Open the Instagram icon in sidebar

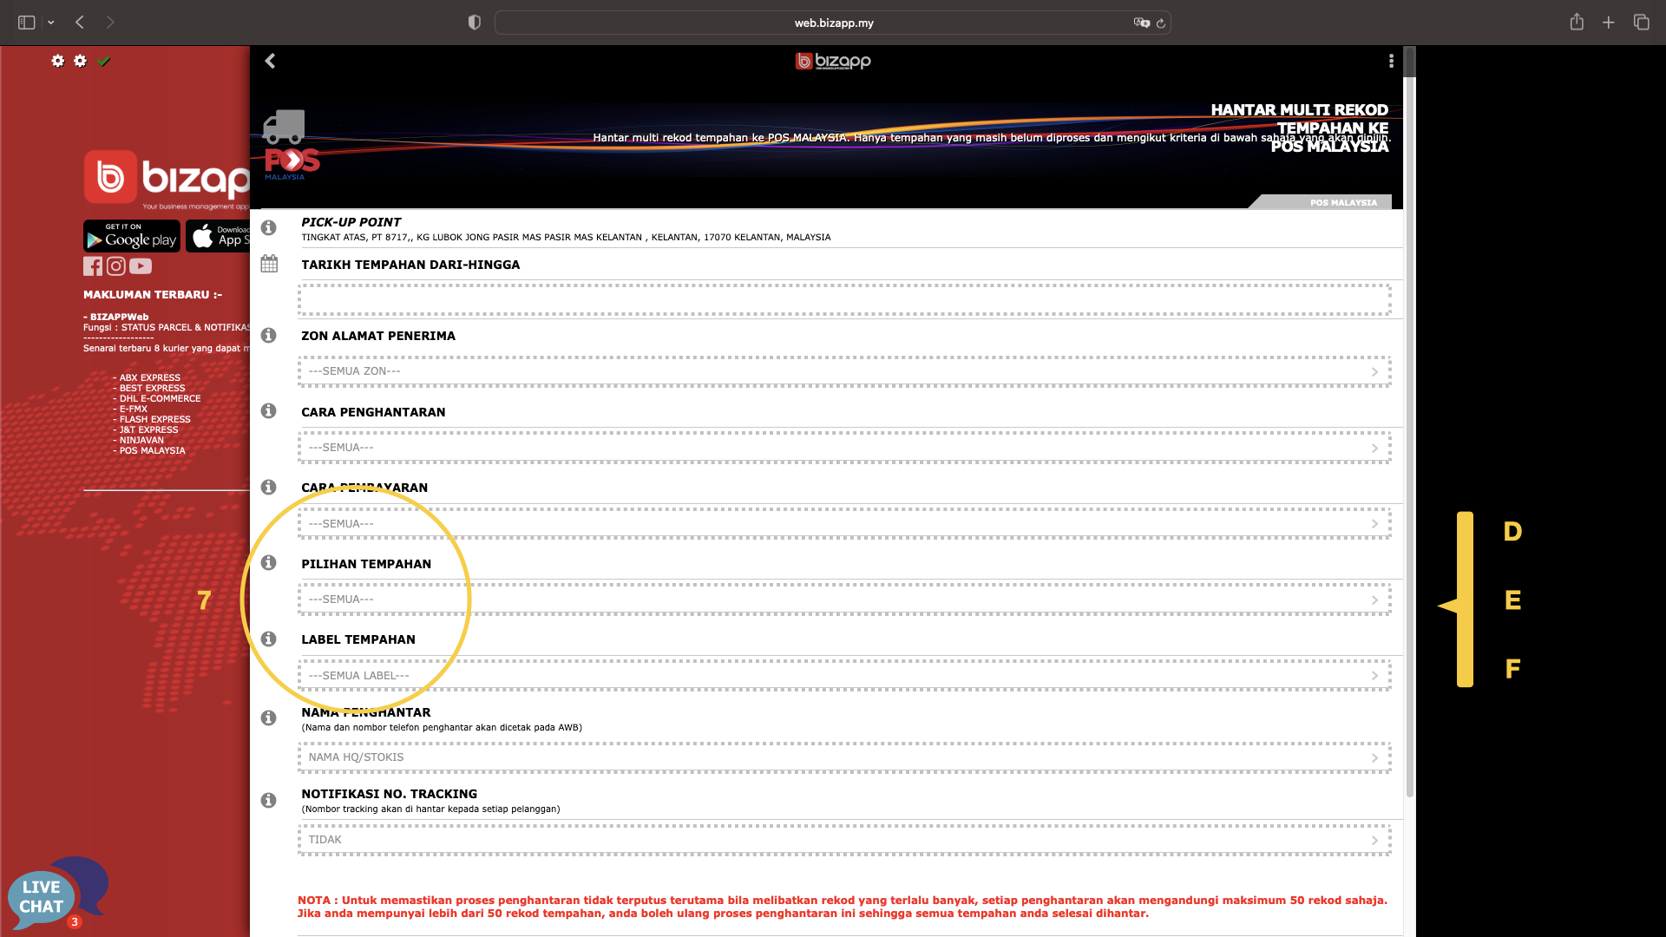[116, 266]
